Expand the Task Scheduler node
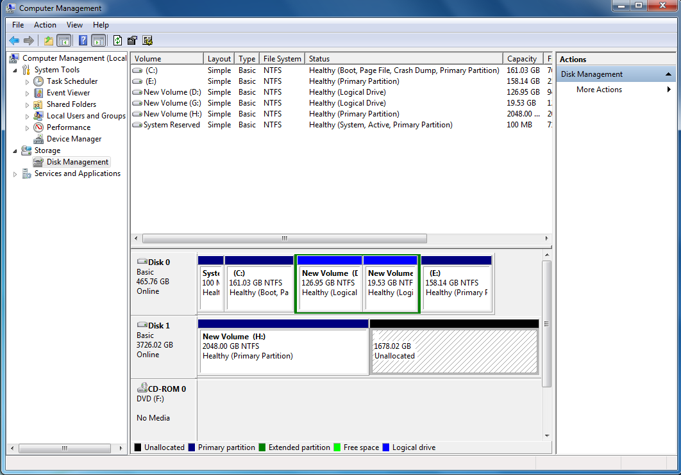 pos(27,82)
